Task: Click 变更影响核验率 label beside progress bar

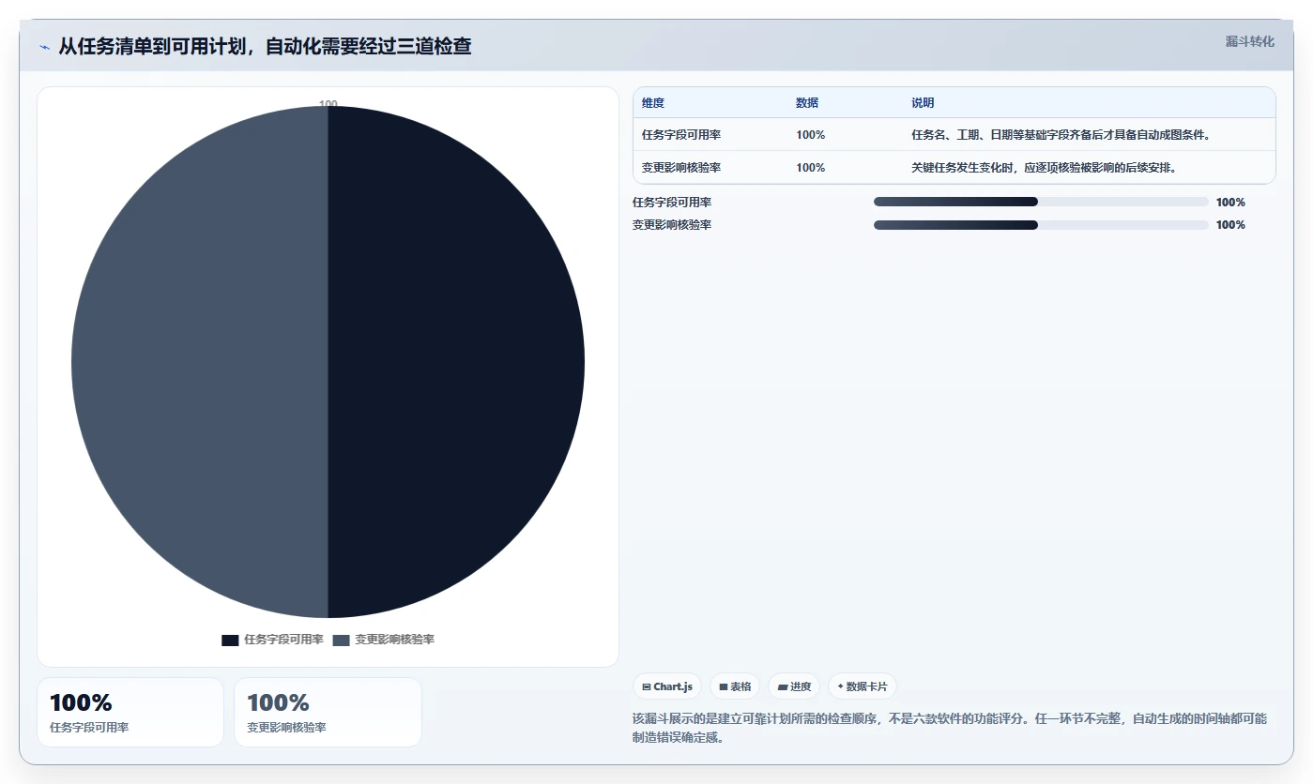Action: pos(672,225)
